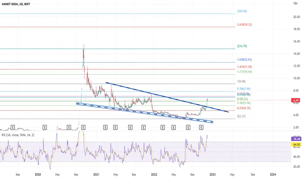Click the 2024 label on the time axis
The height and width of the screenshot is (178, 302).
coord(273,174)
